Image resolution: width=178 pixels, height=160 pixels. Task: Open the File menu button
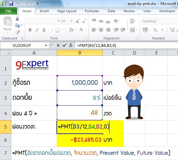9,11
